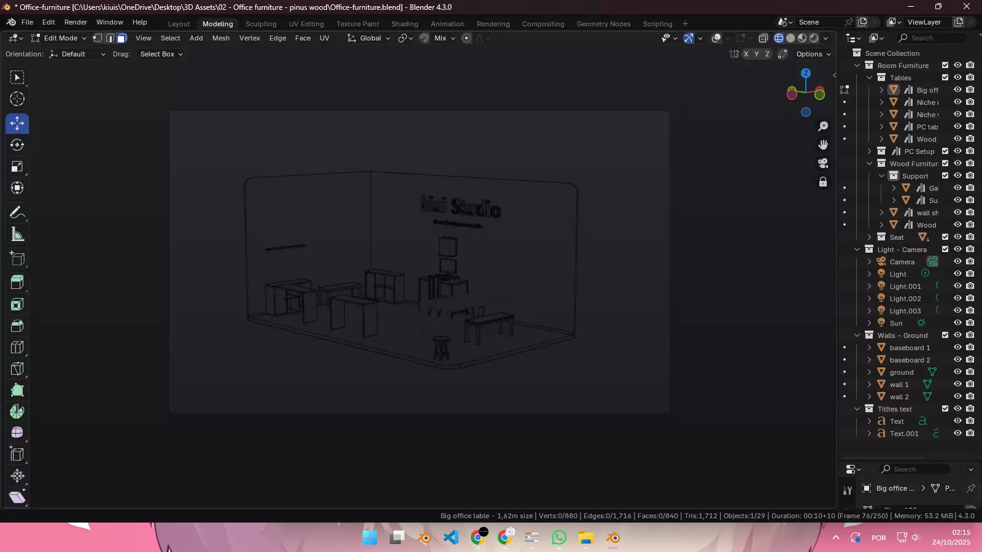Image resolution: width=982 pixels, height=552 pixels.
Task: Open the Drag Select Box dropdown
Action: 161,54
